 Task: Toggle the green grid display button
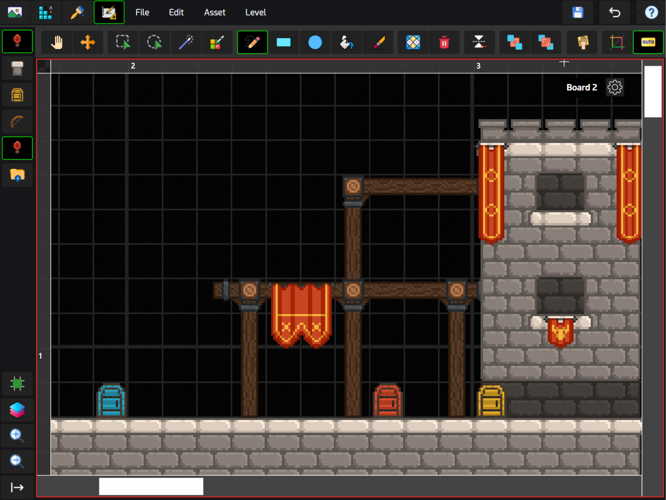coord(17,383)
